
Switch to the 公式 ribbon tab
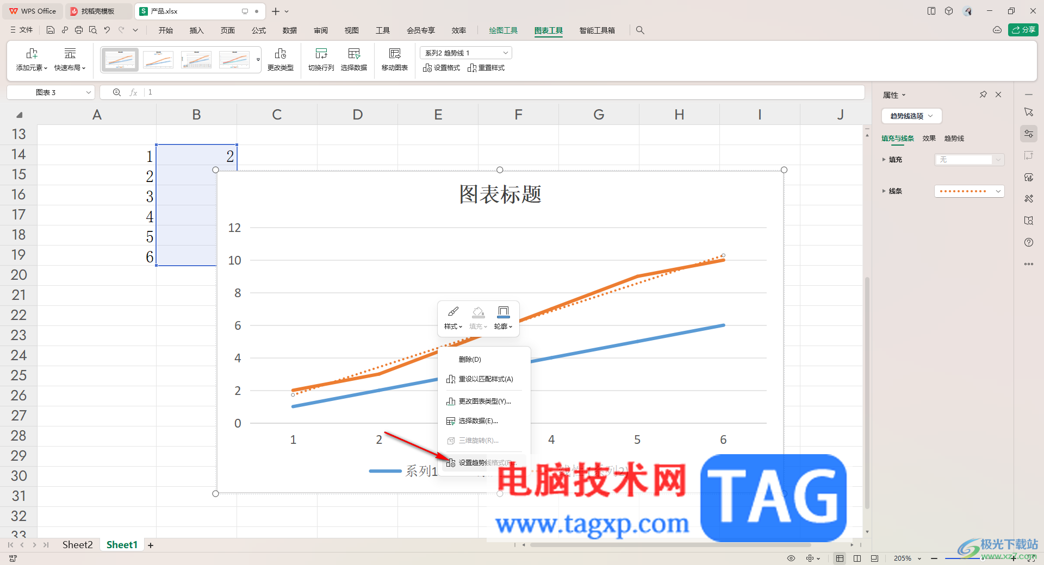(x=259, y=30)
